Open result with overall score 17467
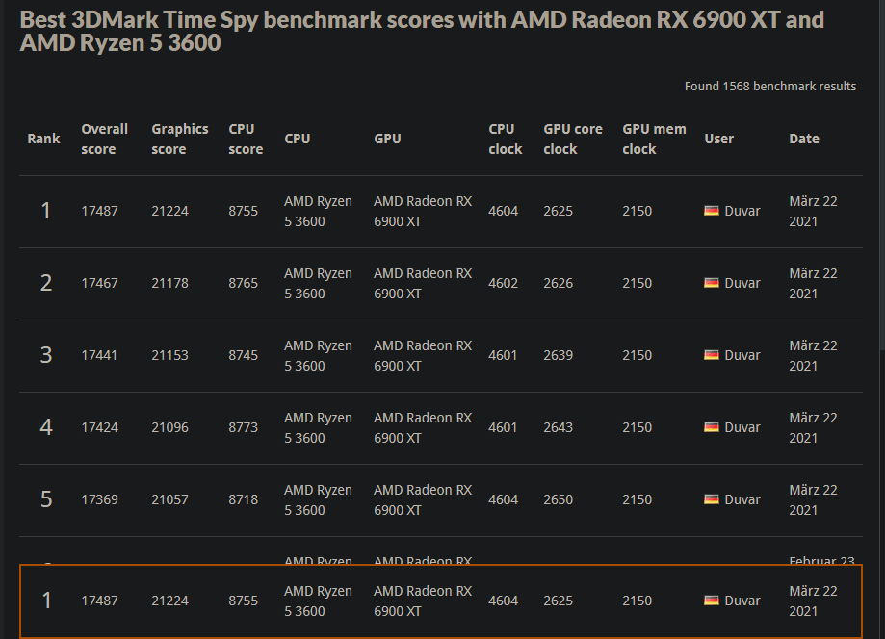 point(99,283)
